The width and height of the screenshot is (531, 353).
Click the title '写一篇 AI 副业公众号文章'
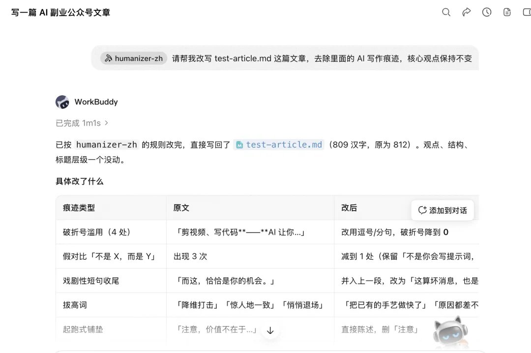(60, 12)
